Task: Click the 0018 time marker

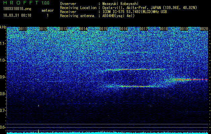Action: click(164, 29)
